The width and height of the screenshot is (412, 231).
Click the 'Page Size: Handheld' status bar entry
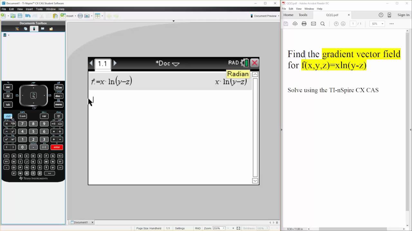point(149,228)
